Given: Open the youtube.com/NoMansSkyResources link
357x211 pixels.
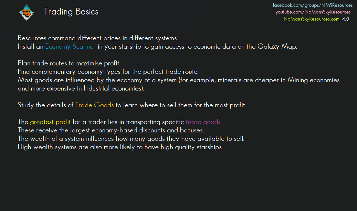Looking at the screenshot, I should 313,12.
